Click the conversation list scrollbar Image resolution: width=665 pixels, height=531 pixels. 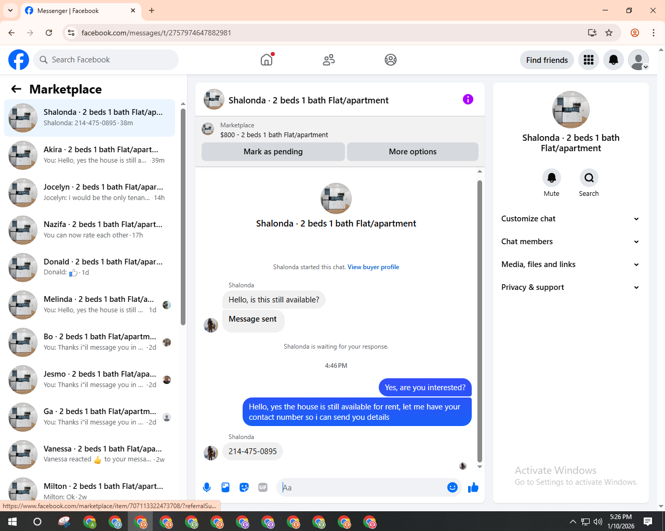pyautogui.click(x=183, y=217)
